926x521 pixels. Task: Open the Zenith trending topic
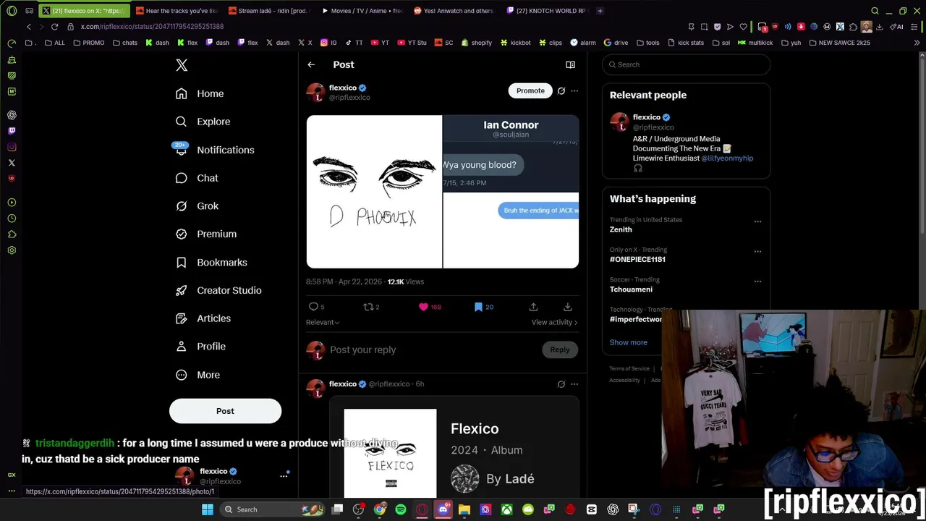coord(621,229)
